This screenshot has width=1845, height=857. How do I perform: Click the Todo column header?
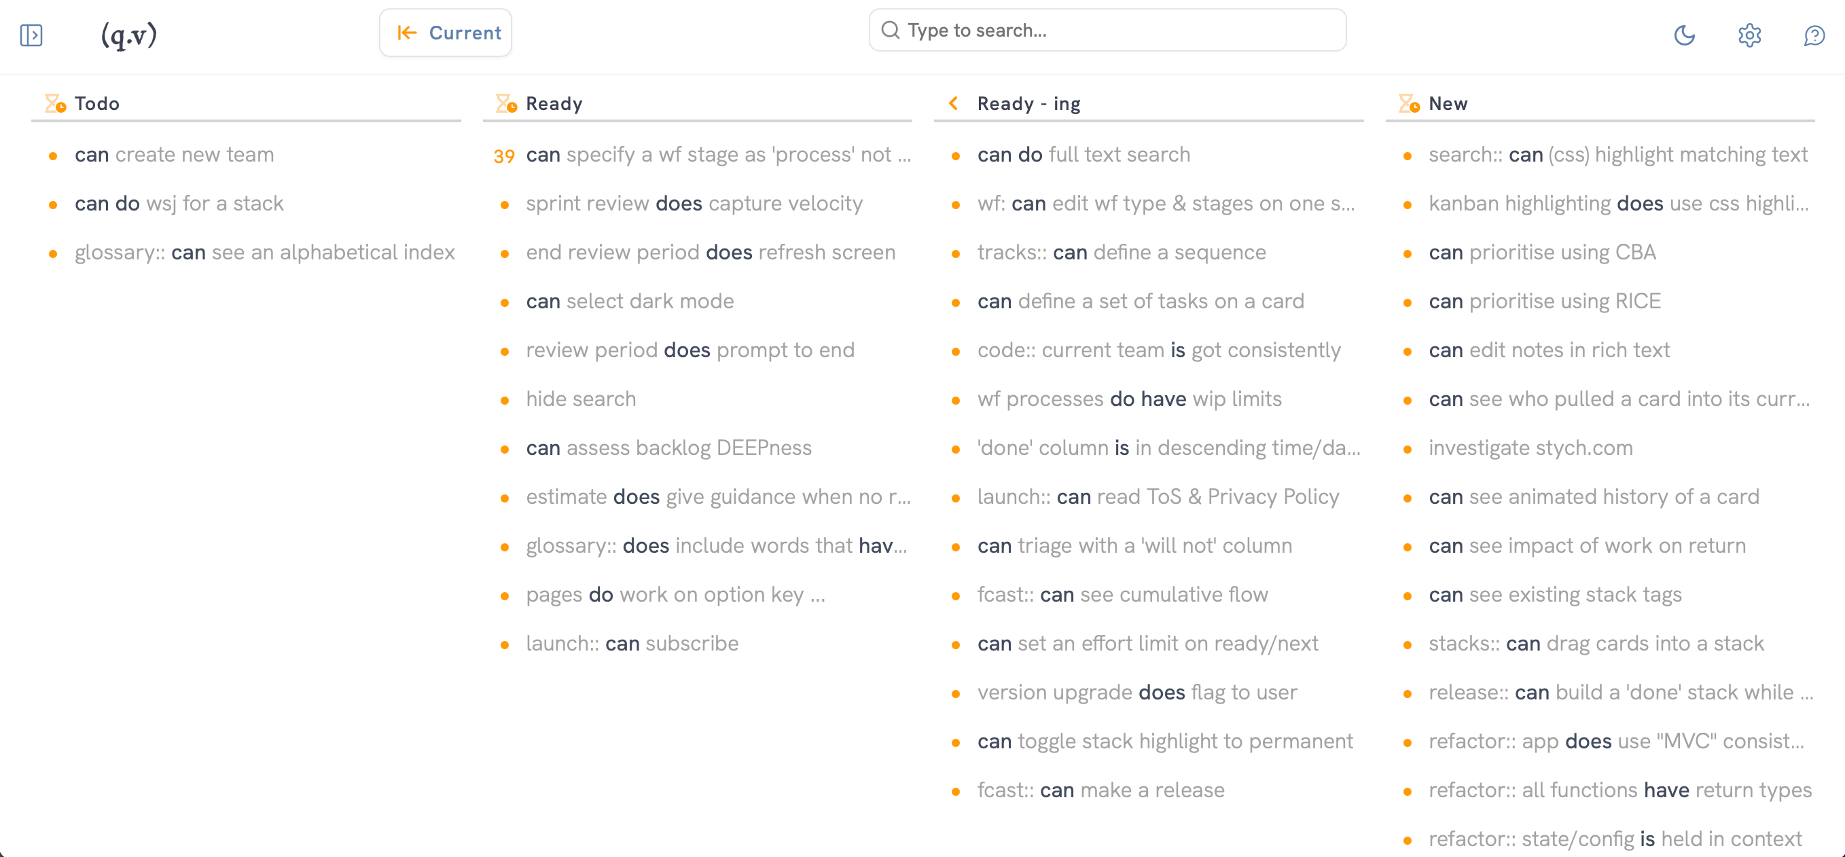97,104
